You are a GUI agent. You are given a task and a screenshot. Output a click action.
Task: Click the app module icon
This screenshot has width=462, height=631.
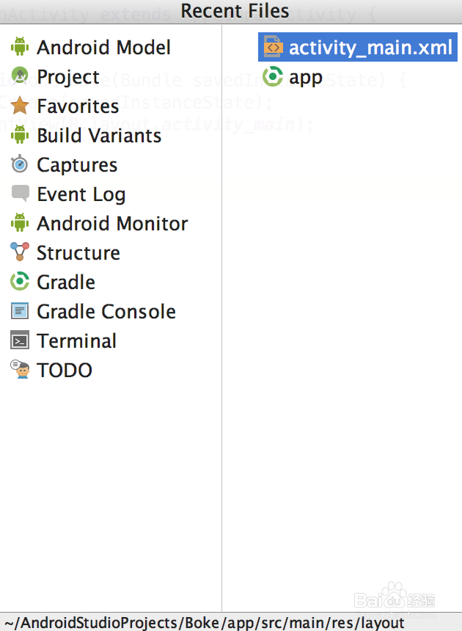click(271, 76)
